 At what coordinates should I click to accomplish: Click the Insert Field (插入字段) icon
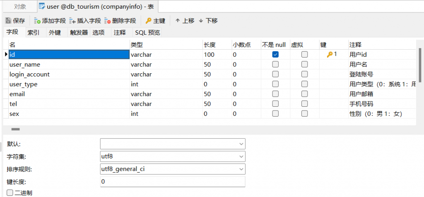click(72, 21)
